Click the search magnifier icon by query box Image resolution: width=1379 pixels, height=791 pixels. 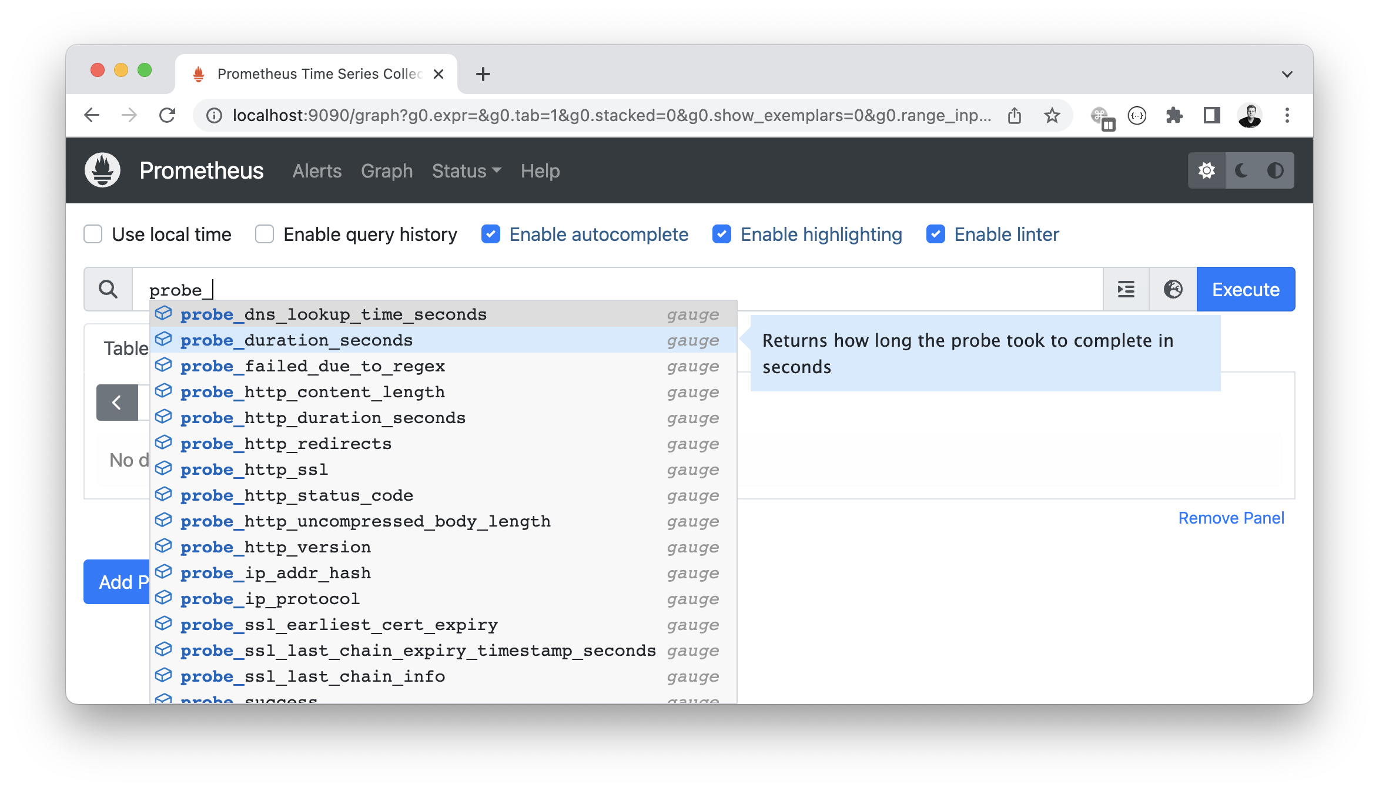(108, 289)
